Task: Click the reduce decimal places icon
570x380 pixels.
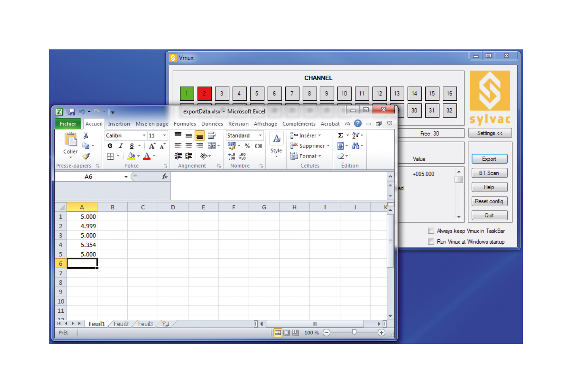Action: [242, 156]
